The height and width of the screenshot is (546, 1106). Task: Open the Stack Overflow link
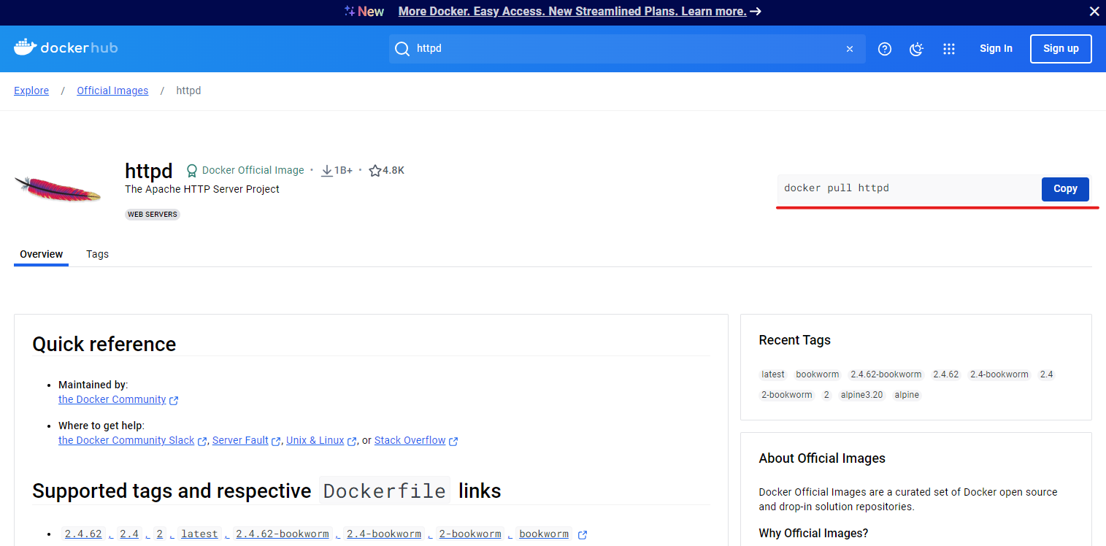coord(410,440)
